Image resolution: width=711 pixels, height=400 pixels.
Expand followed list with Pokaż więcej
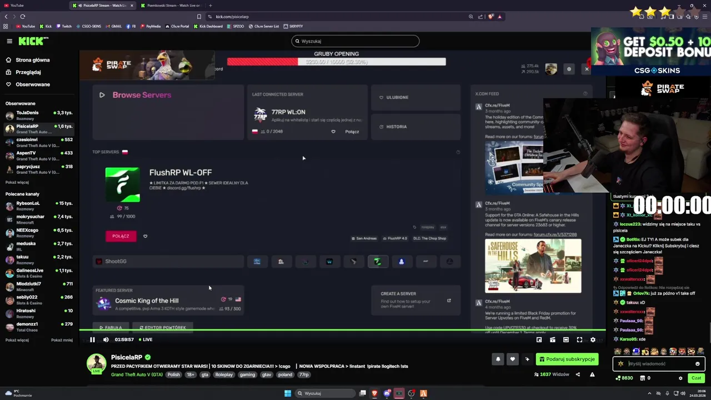point(17,182)
